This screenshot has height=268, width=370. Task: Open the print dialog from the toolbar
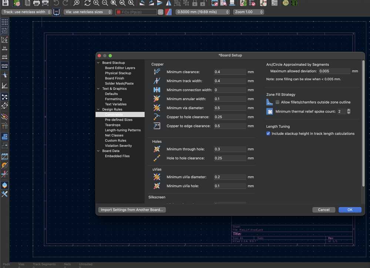(36, 3)
